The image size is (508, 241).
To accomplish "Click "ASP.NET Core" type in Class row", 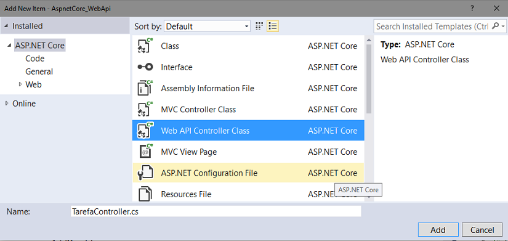I will pos(333,46).
